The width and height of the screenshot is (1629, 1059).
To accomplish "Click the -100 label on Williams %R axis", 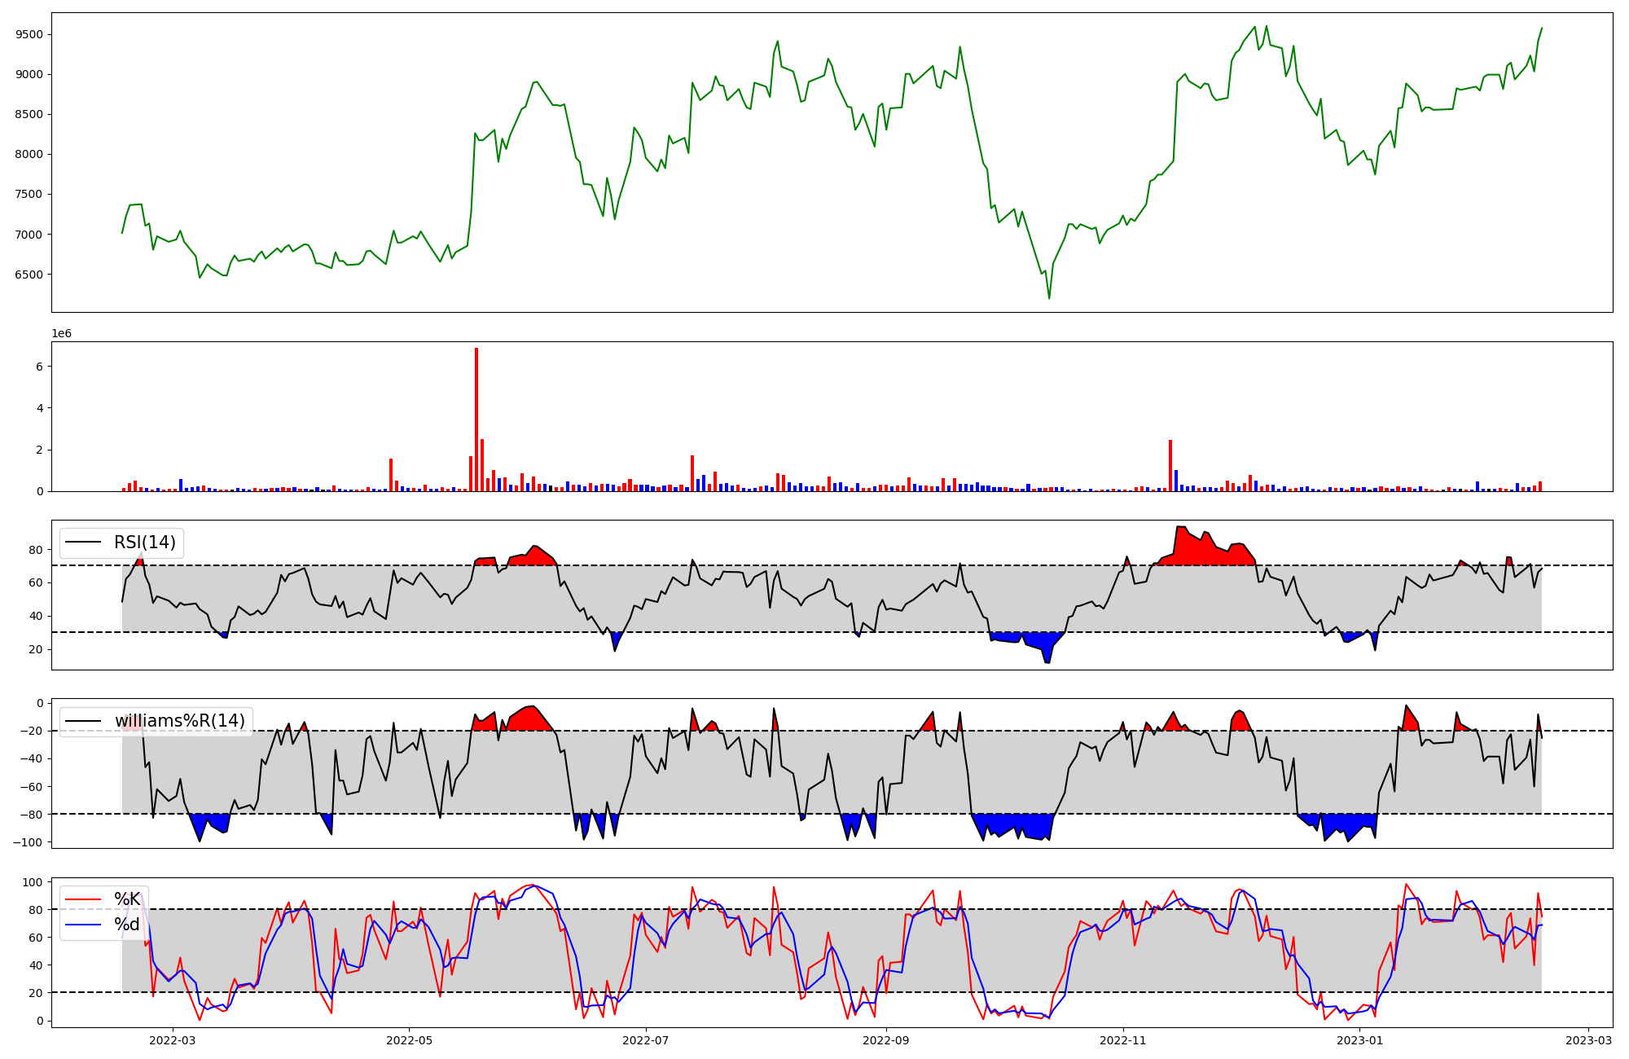I will (x=29, y=842).
